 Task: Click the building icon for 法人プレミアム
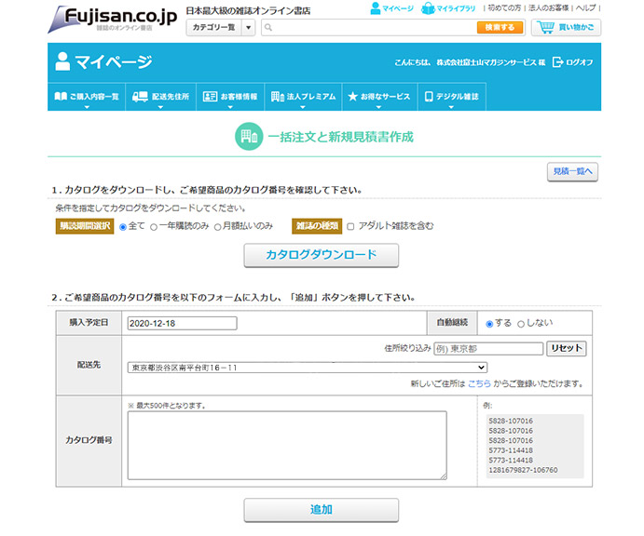277,97
